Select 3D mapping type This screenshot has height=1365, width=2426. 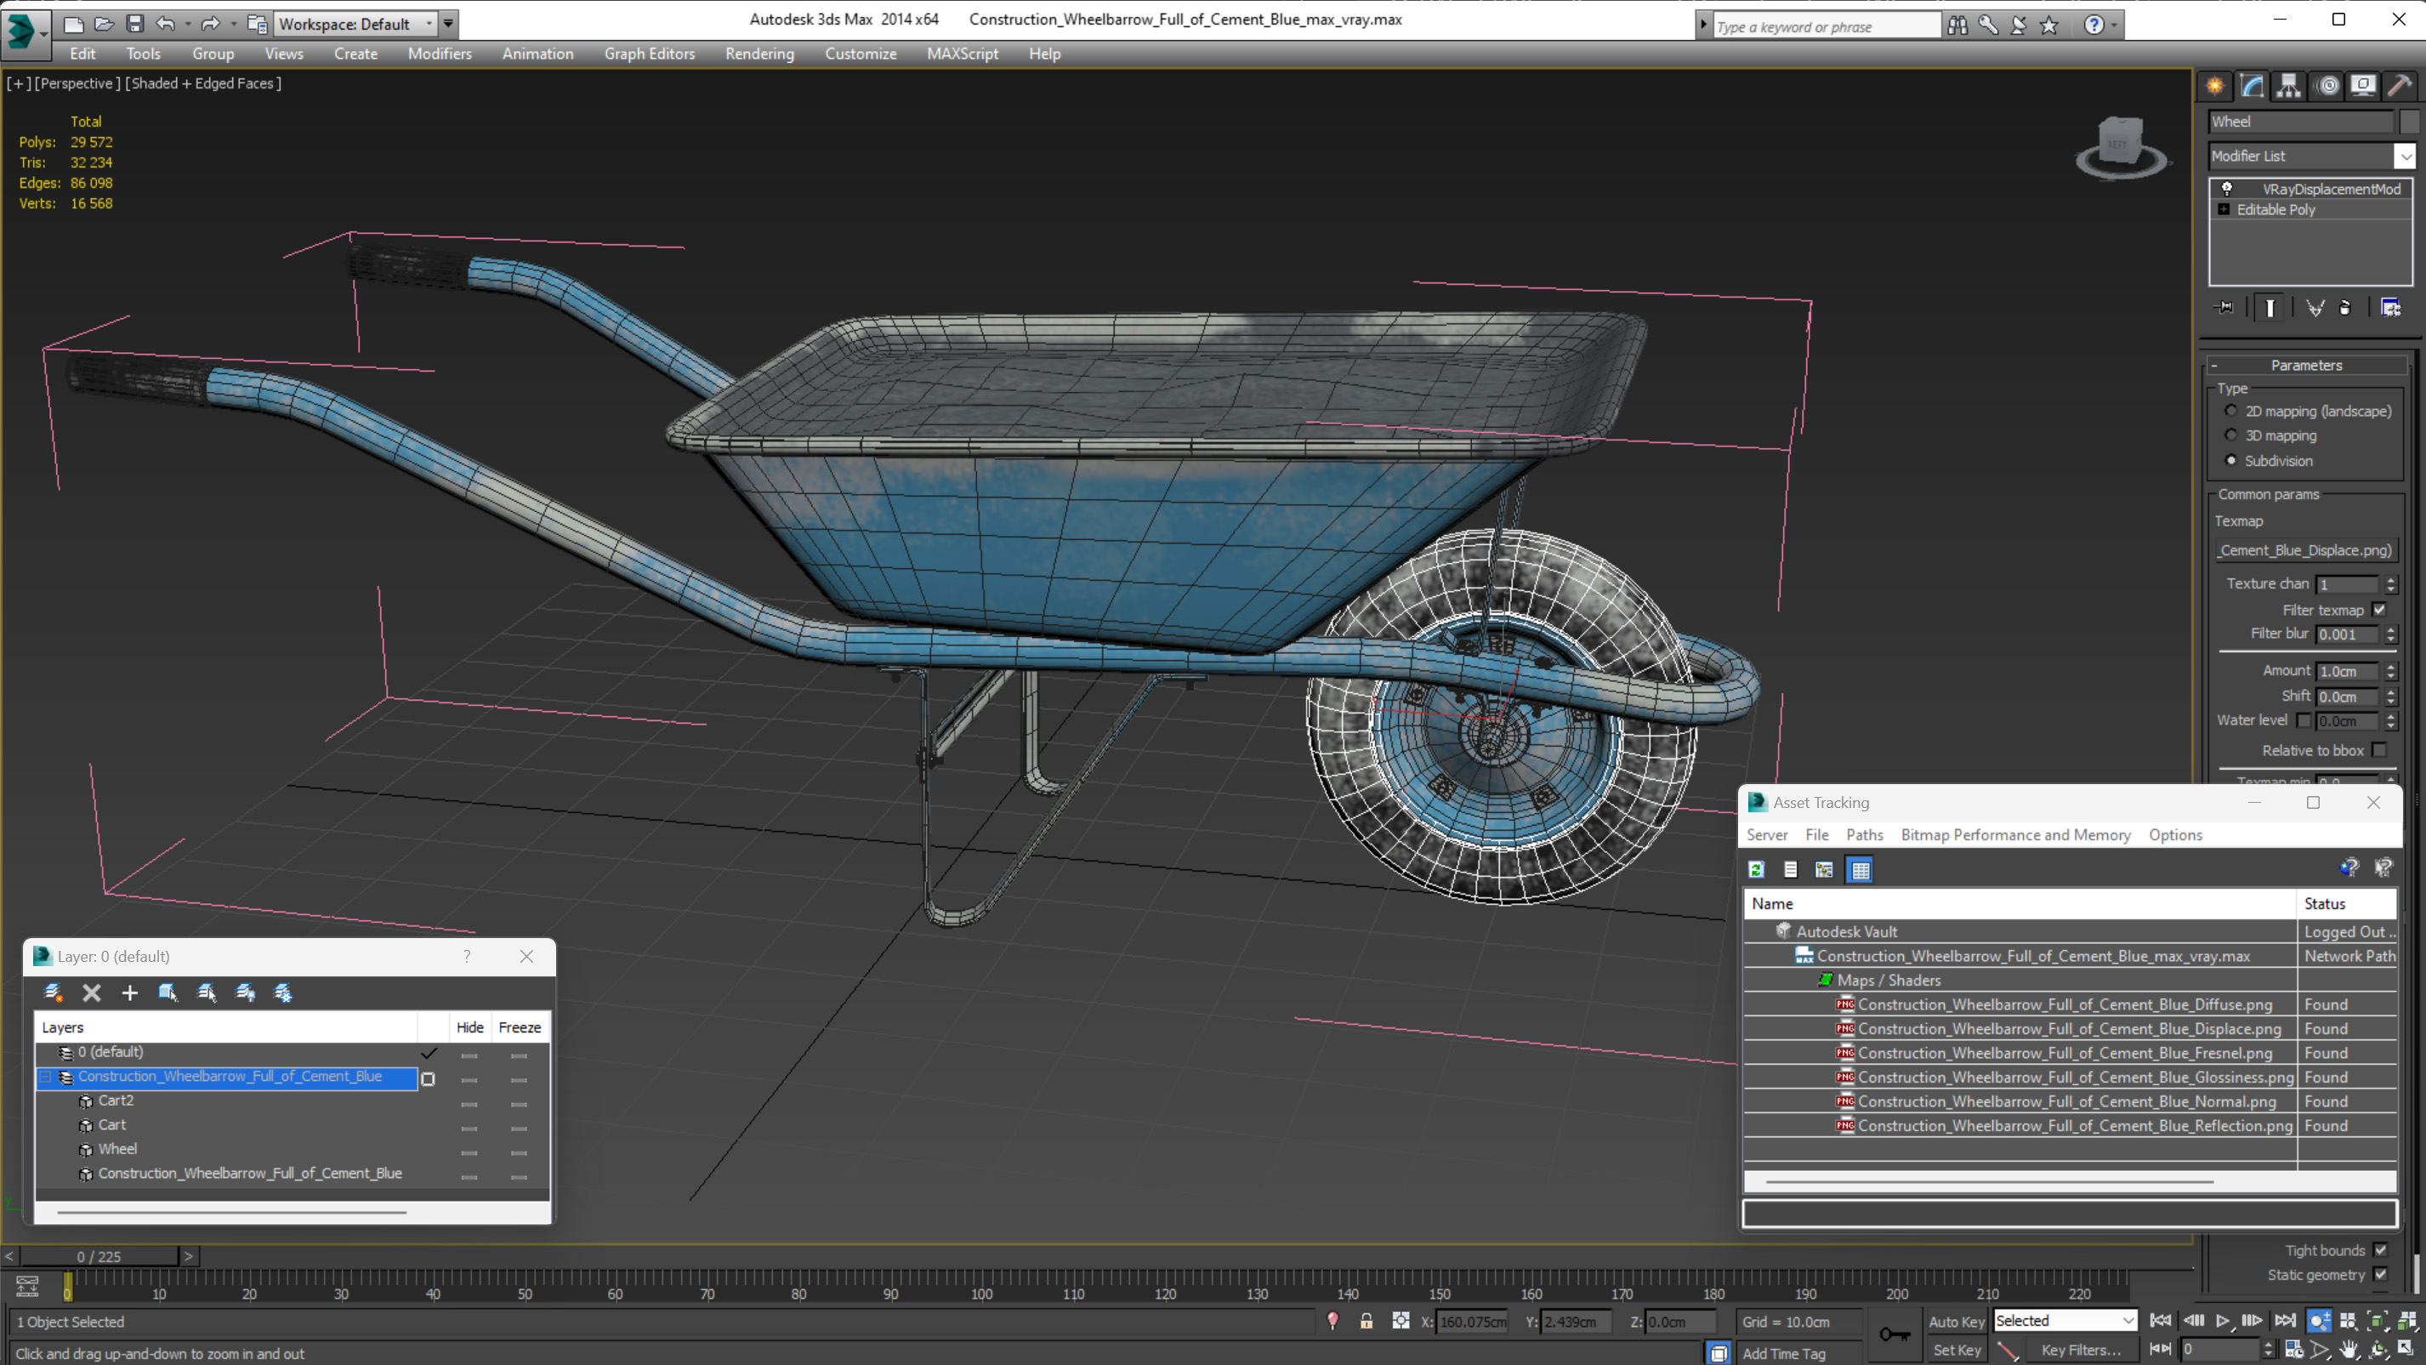[x=2231, y=435]
